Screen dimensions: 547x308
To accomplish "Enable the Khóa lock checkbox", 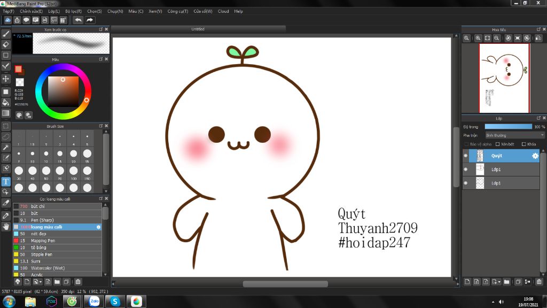I will click(523, 144).
